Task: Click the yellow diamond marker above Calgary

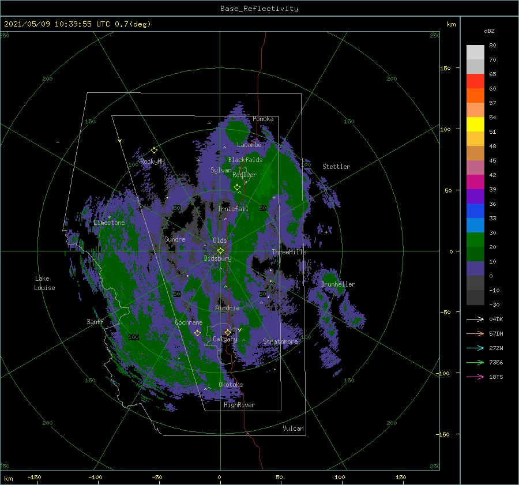Action: (228, 332)
